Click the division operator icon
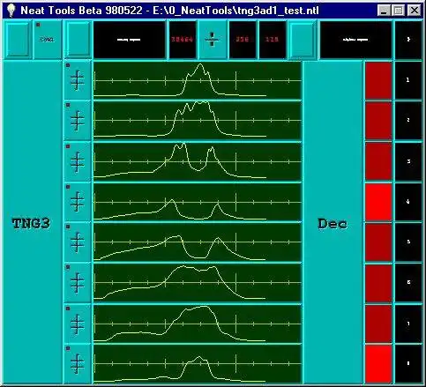Screen dimensions: 426x387 213,40
